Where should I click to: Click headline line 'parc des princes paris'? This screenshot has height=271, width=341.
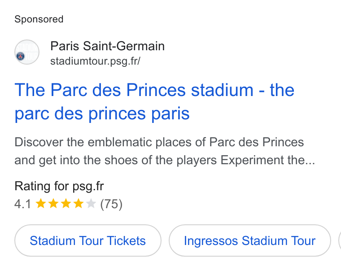102,114
